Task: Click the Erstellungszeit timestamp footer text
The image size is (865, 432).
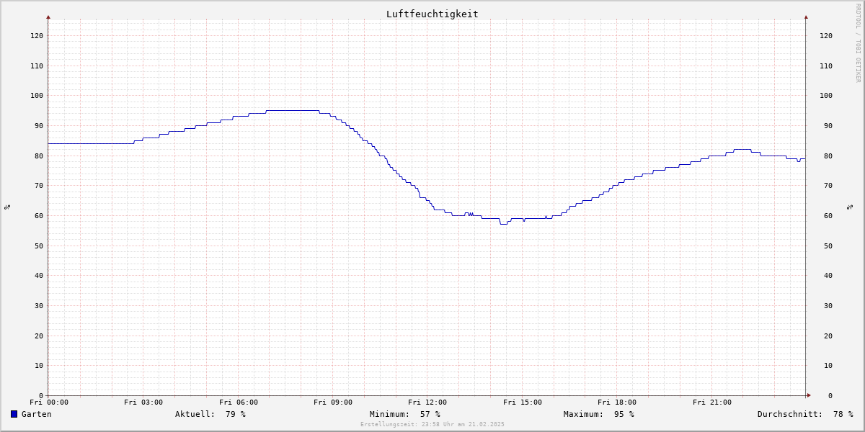Action: click(x=432, y=424)
